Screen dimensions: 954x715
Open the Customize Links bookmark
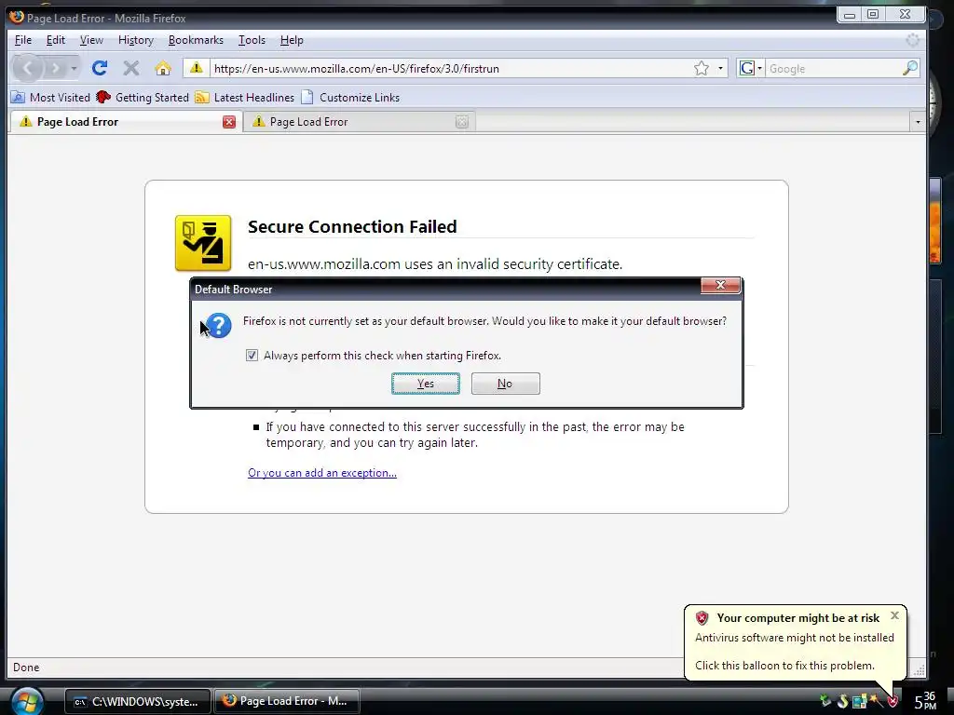pos(350,97)
